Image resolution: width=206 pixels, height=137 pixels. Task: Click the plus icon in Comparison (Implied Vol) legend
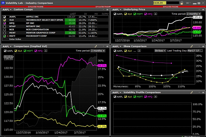(x=46, y=51)
